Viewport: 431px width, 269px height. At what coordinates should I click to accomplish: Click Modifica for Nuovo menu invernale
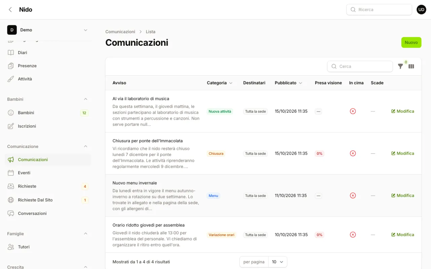pos(403,195)
